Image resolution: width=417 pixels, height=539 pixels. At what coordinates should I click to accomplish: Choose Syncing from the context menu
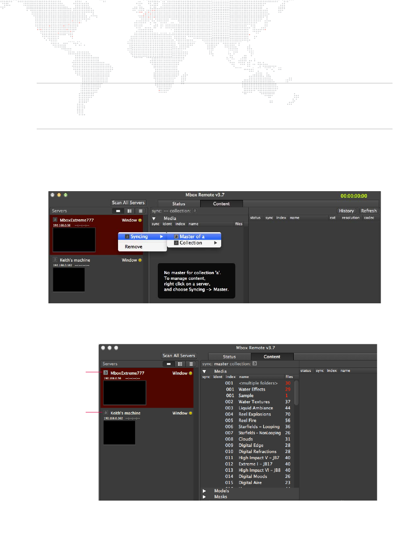point(142,237)
